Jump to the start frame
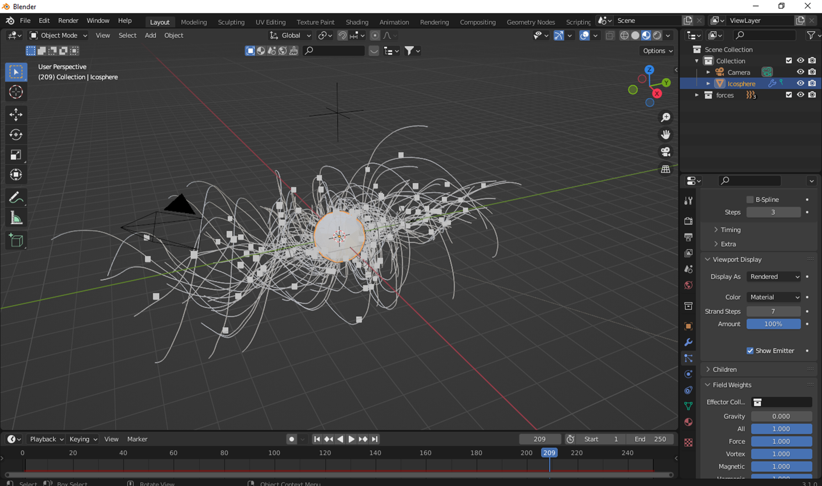This screenshot has width=822, height=486. (317, 439)
